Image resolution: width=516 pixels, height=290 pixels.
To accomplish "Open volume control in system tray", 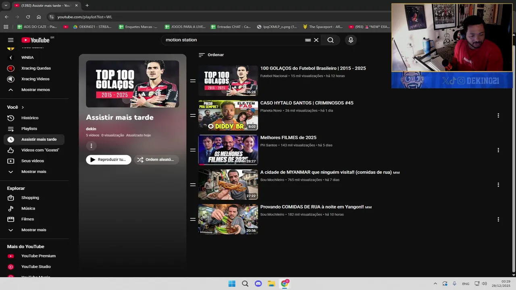I will (x=484, y=284).
